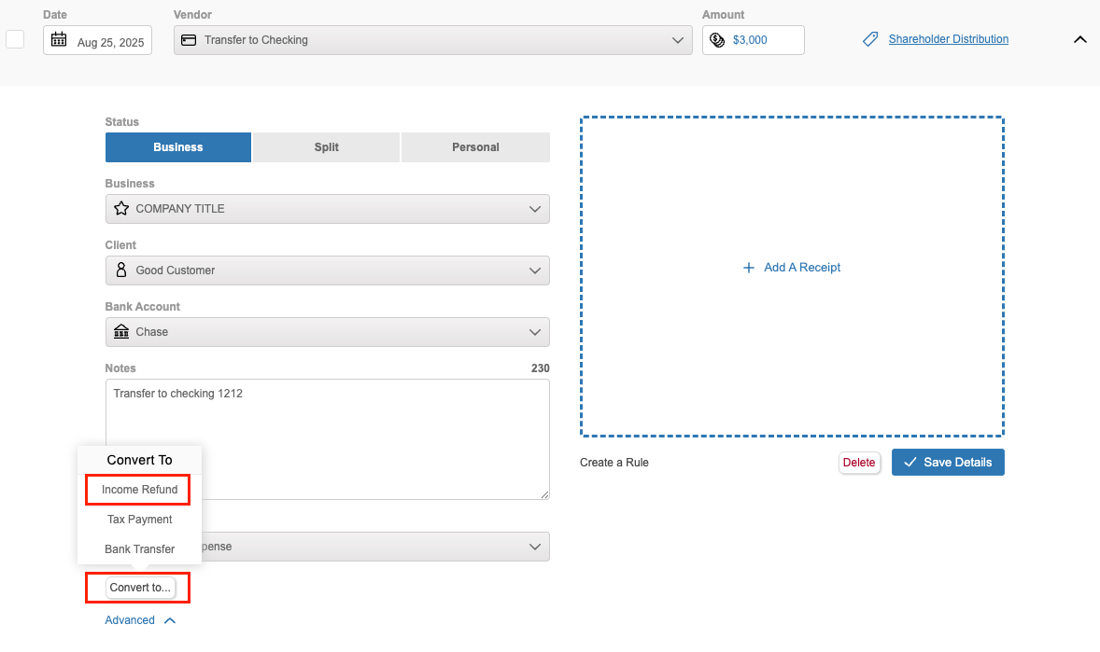1100x652 pixels.
Task: Click the tag icon beside Shareholder Distribution
Action: pyautogui.click(x=870, y=40)
